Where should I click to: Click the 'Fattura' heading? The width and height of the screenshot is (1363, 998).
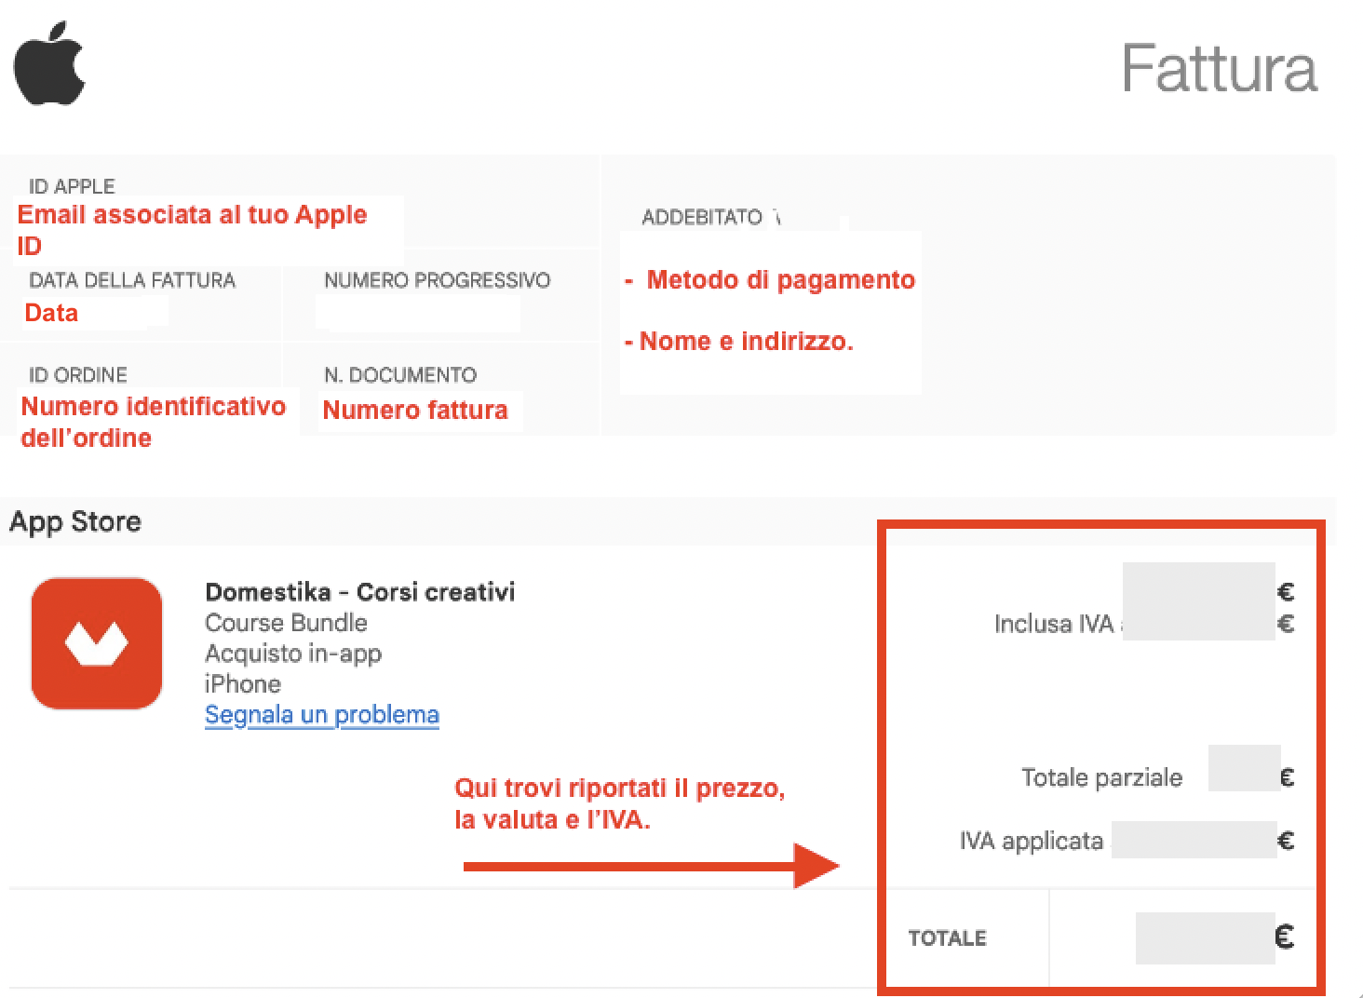coord(1220,68)
